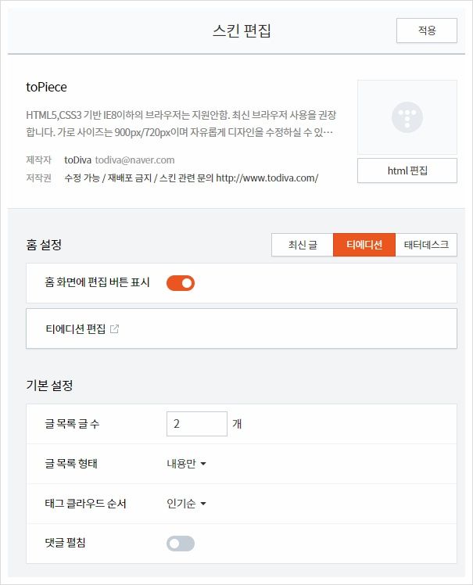Screen dimensions: 473x585
Task: Click the http://www.todiva.com/ URL text
Action: tap(267, 178)
